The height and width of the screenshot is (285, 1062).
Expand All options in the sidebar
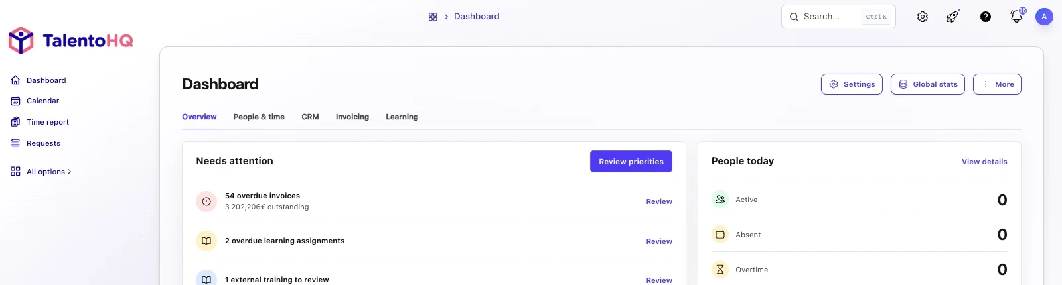tap(41, 172)
